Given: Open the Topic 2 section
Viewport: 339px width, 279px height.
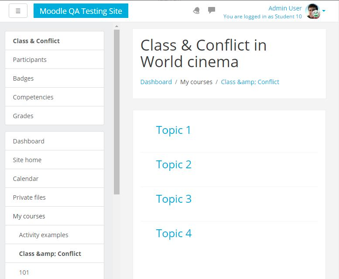Looking at the screenshot, I should tap(174, 164).
